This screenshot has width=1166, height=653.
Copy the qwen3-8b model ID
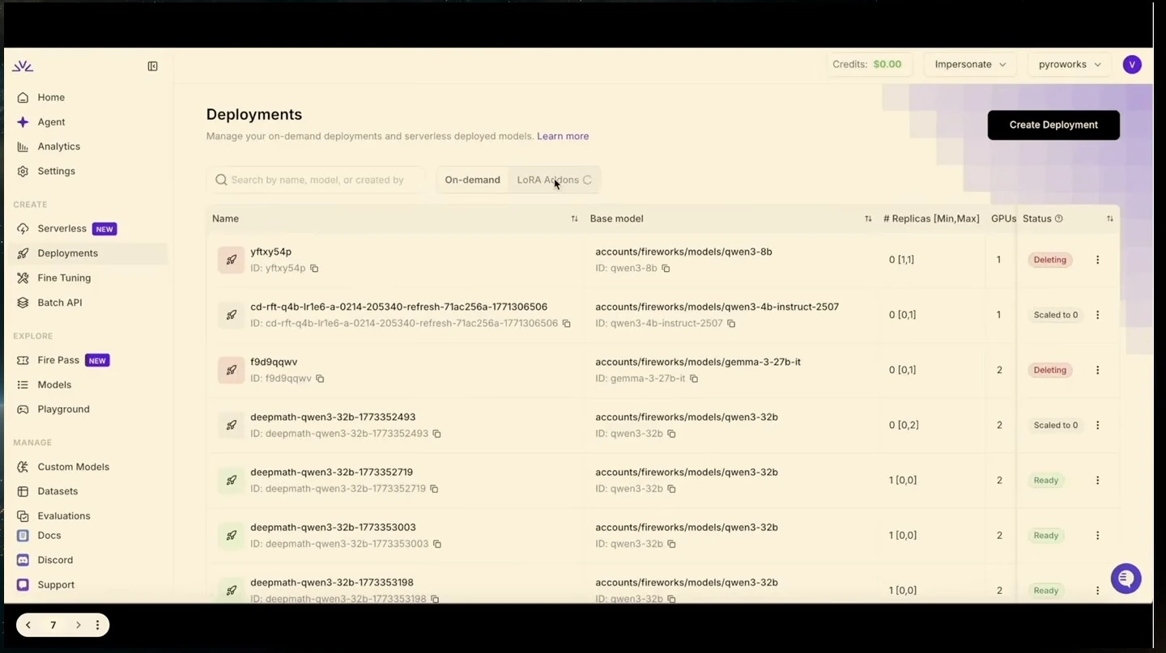click(666, 269)
